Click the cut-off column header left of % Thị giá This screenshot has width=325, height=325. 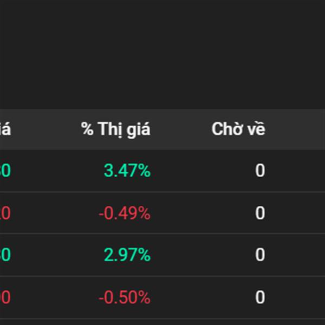(5, 129)
